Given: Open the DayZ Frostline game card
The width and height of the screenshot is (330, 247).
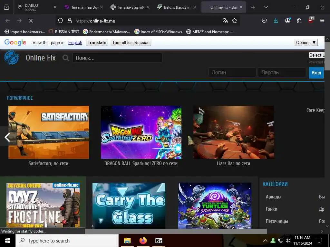Looking at the screenshot, I should click(x=43, y=205).
